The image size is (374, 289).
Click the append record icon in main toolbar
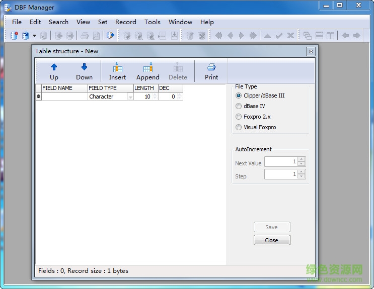coord(174,36)
